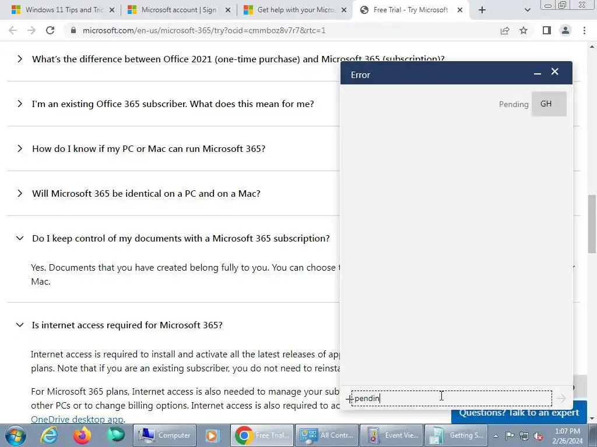Reload the current page
Screen dimensions: 597x447
click(50, 30)
